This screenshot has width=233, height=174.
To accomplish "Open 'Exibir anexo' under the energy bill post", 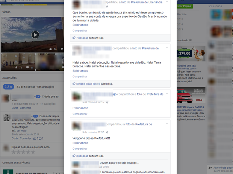I will click(80, 25).
